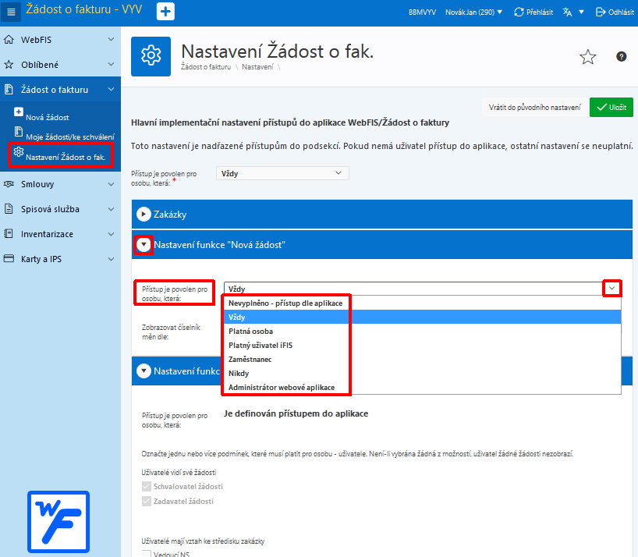The height and width of the screenshot is (557, 638).
Task: Collapse the Žádost o fakturu chevron
Action: (111, 89)
